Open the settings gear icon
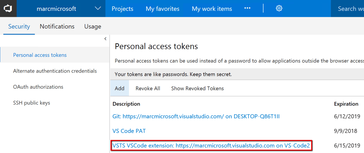This screenshot has width=364, height=153. [279, 8]
